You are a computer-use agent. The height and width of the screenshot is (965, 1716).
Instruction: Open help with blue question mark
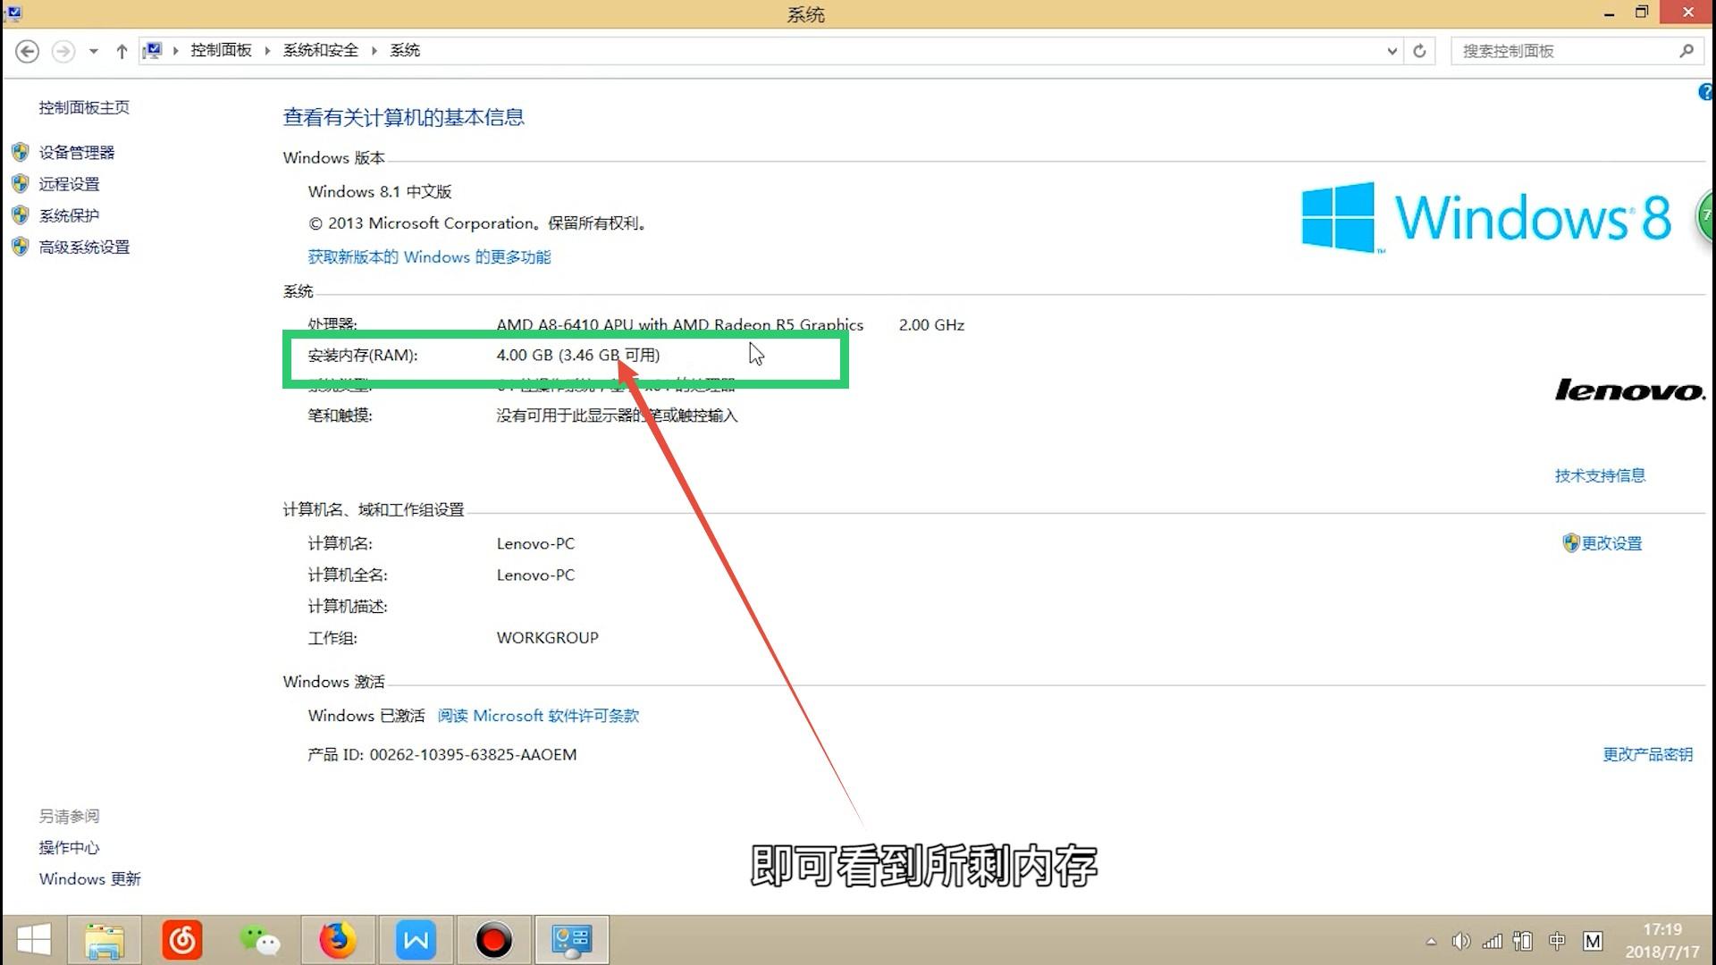pyautogui.click(x=1705, y=92)
